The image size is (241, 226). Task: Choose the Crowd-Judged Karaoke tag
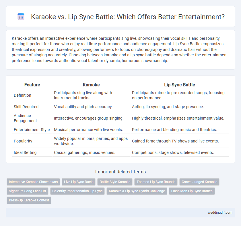point(199,182)
